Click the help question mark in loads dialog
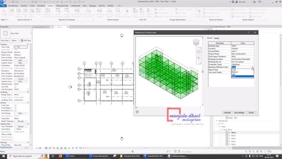The width and height of the screenshot is (282, 159). (x=249, y=32)
